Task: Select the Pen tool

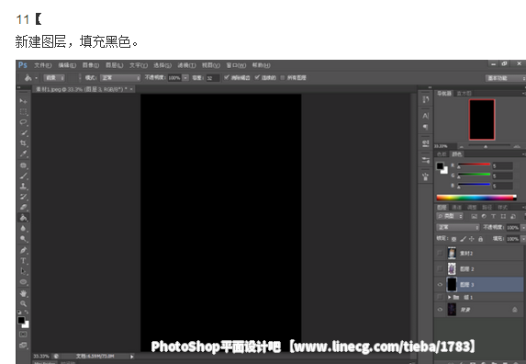Action: 23,250
